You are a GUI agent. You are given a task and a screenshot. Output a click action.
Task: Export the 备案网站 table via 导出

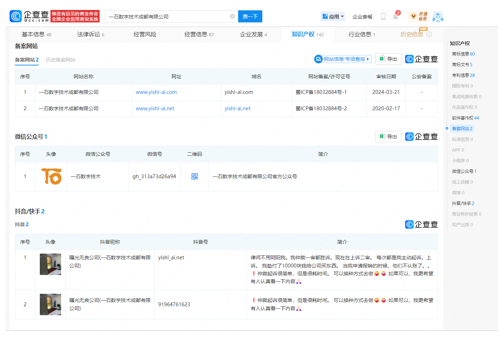(388, 59)
